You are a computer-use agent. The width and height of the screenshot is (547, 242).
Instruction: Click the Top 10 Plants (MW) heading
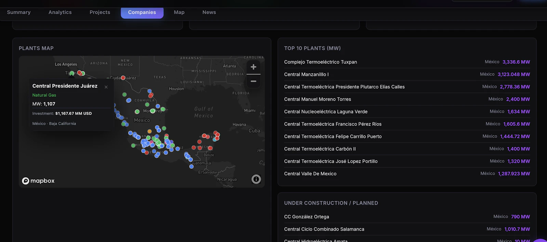pos(312,48)
